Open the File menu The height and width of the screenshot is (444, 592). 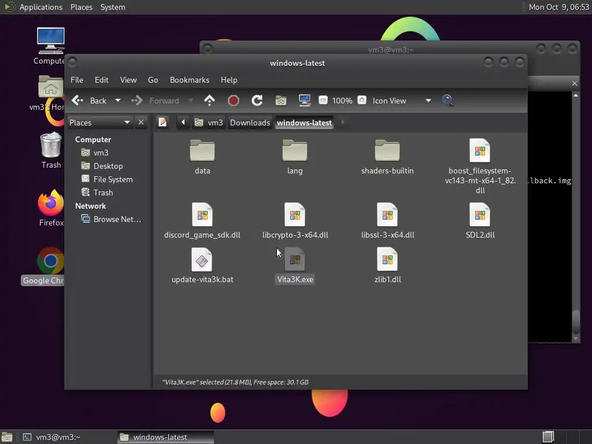pos(77,80)
